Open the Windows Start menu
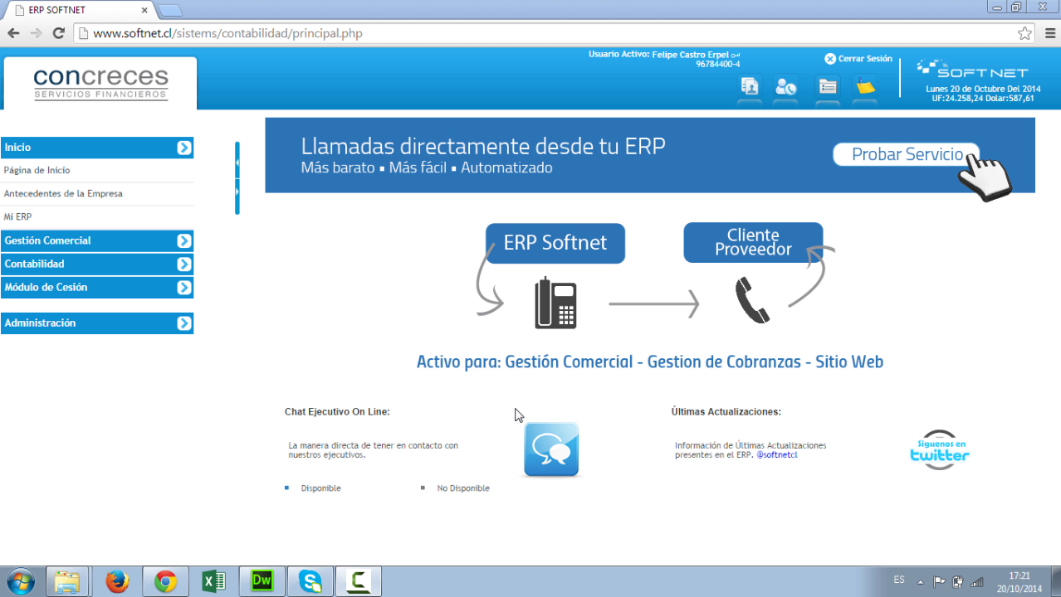This screenshot has width=1061, height=597. tap(20, 581)
